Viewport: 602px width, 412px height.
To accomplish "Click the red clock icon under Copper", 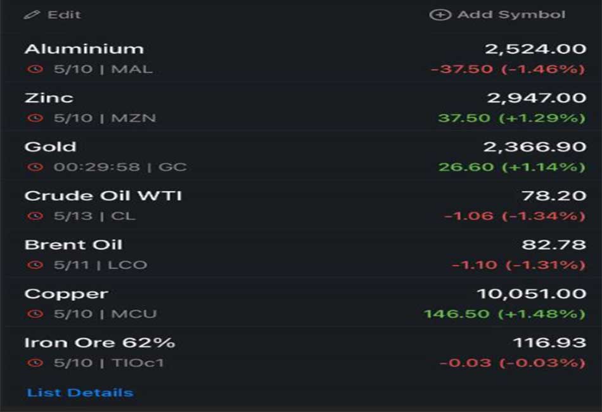I will tap(35, 314).
